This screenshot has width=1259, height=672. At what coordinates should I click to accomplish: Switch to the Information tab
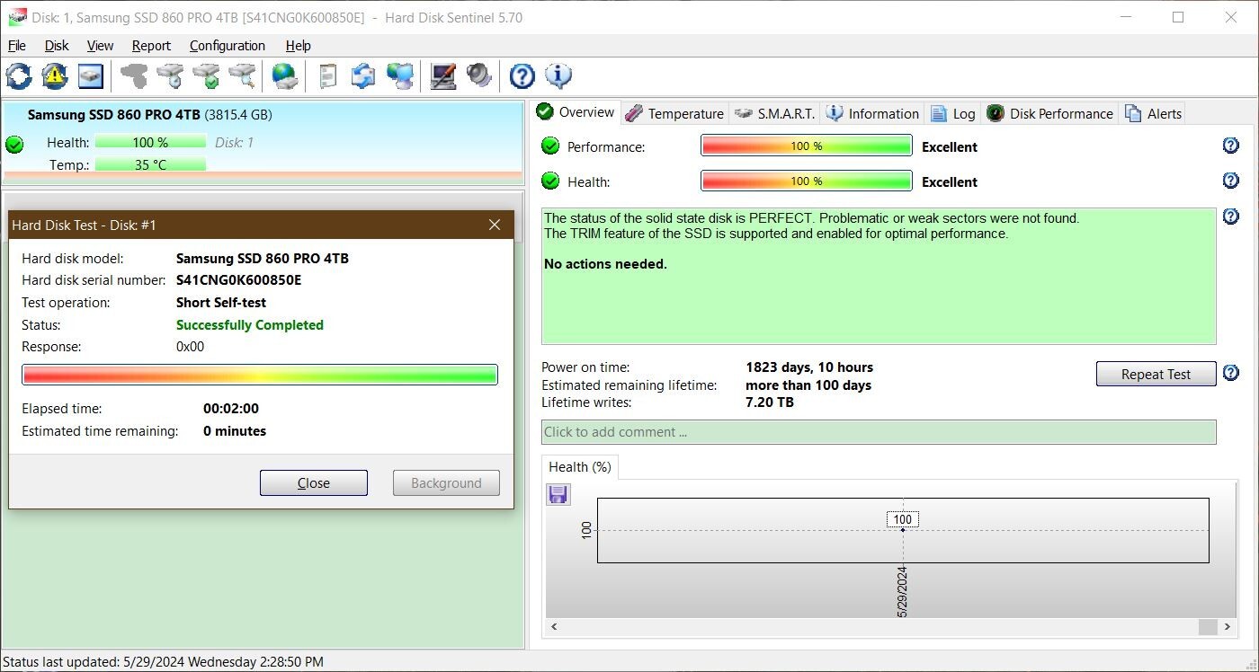[872, 113]
